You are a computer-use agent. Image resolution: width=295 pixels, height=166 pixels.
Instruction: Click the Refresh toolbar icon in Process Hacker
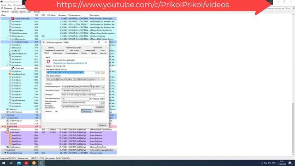[x=2, y=8]
